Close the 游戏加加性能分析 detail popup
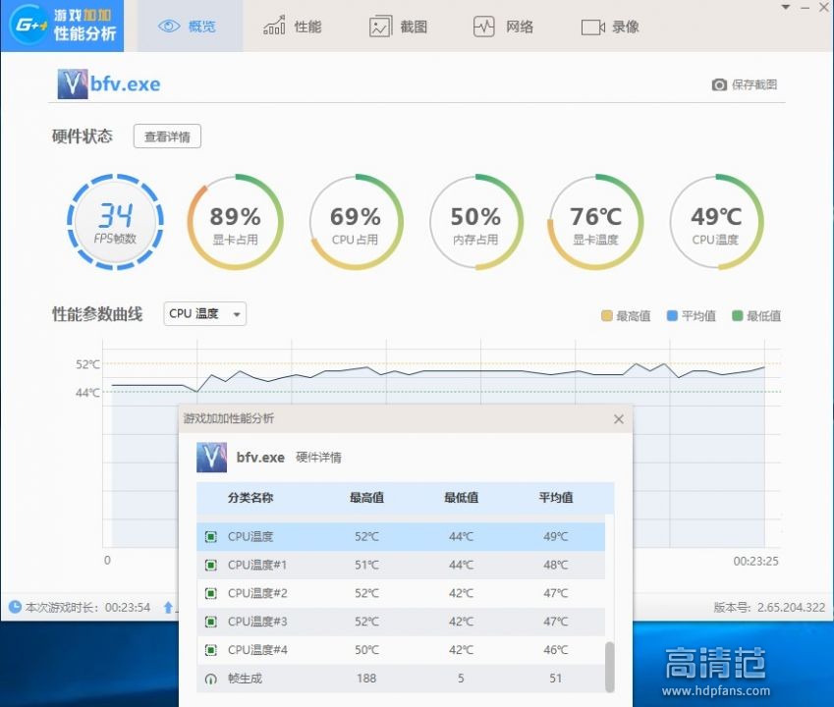834x707 pixels. [618, 419]
